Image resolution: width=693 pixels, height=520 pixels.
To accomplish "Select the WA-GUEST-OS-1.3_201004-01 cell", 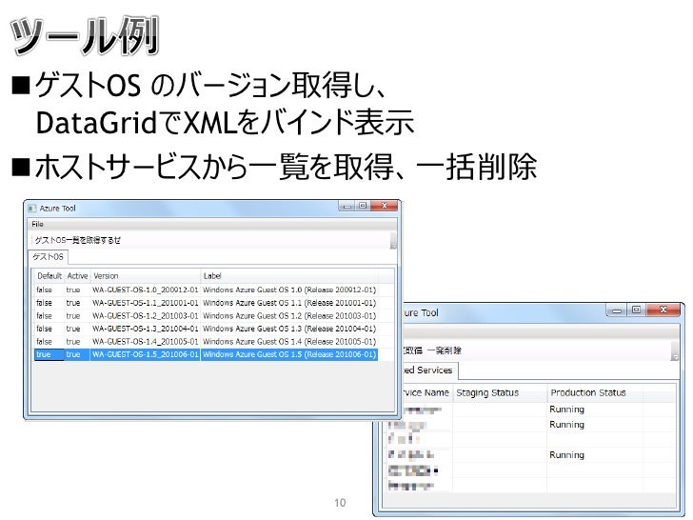I will pyautogui.click(x=146, y=329).
